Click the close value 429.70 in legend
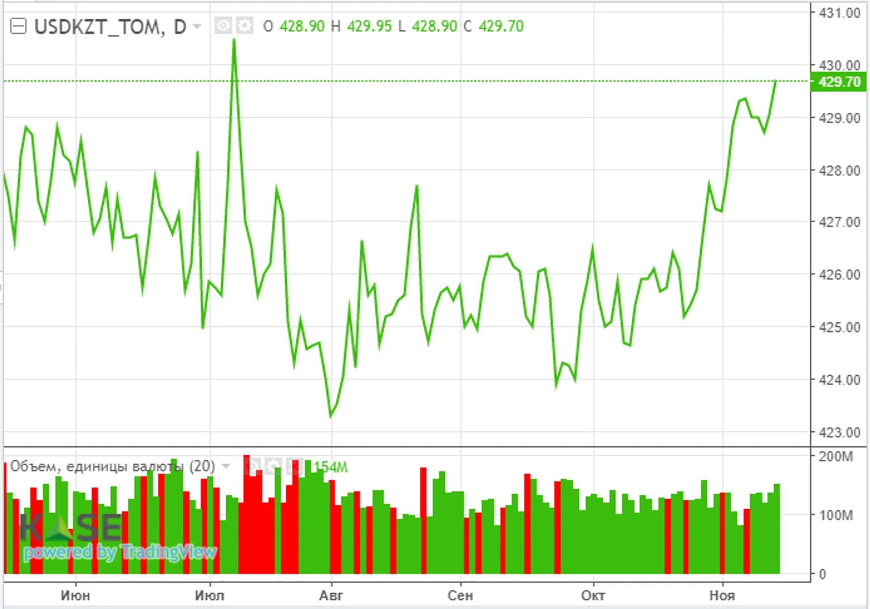The width and height of the screenshot is (870, 609). (x=501, y=27)
